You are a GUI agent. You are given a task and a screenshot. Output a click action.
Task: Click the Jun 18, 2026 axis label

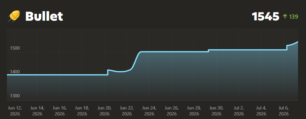[82, 111]
